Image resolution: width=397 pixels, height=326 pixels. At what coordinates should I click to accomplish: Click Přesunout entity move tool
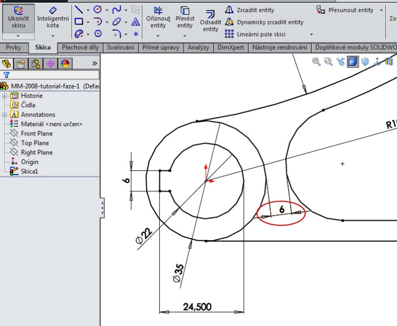point(345,10)
